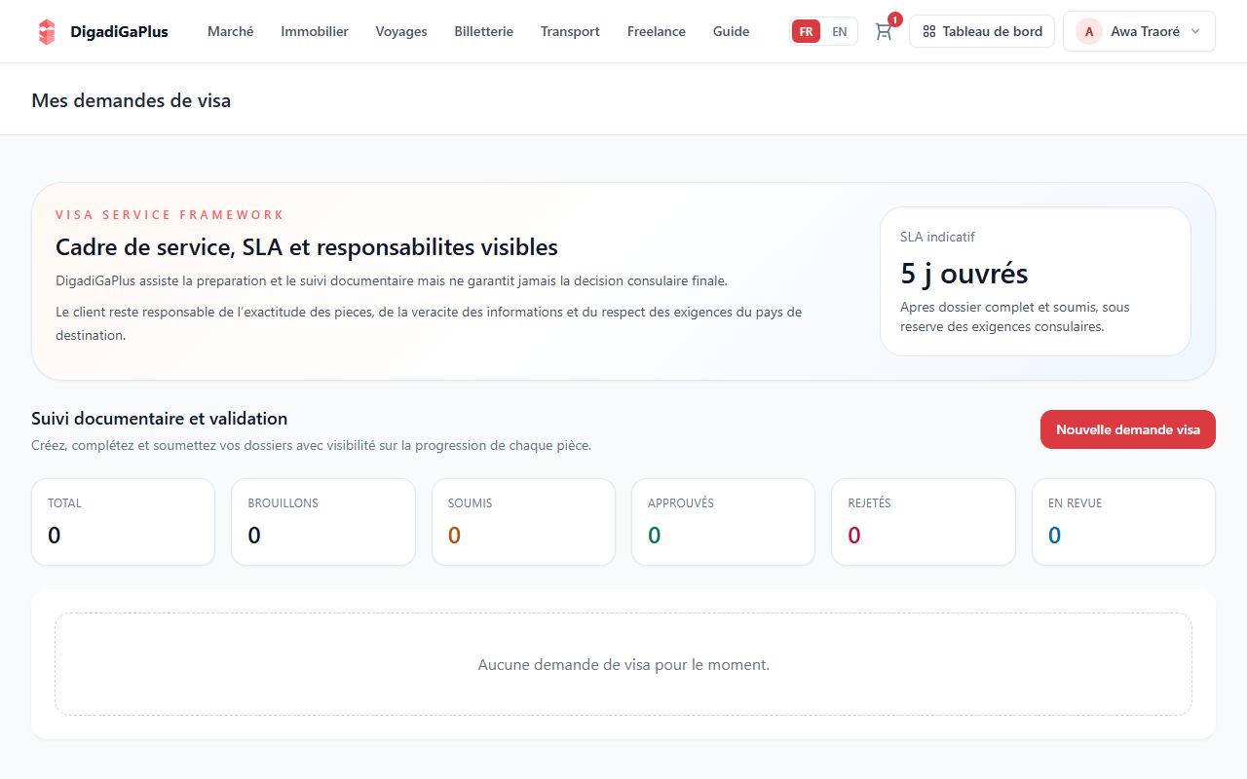Click the DigadiGaPlus brand name

click(x=119, y=31)
